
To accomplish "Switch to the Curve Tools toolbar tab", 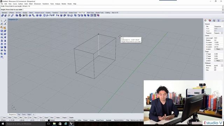I will [x=63, y=13].
